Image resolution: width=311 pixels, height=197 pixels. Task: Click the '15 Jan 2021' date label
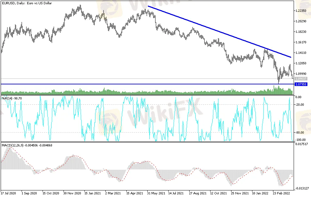[x=92, y=193]
